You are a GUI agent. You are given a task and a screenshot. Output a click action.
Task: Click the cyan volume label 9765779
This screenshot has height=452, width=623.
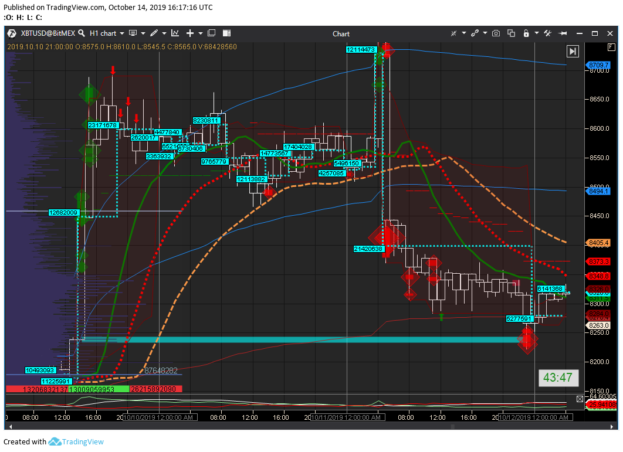coord(214,162)
